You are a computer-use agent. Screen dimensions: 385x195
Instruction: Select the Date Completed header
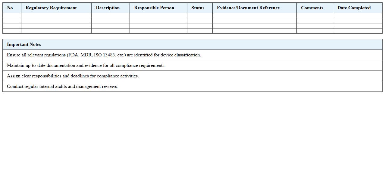(354, 8)
